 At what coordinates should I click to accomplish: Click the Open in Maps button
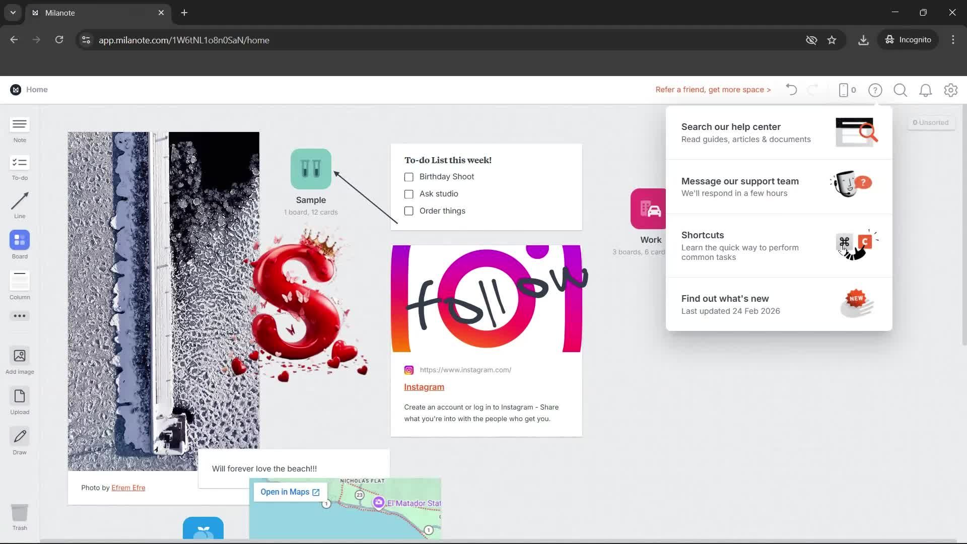pyautogui.click(x=290, y=492)
